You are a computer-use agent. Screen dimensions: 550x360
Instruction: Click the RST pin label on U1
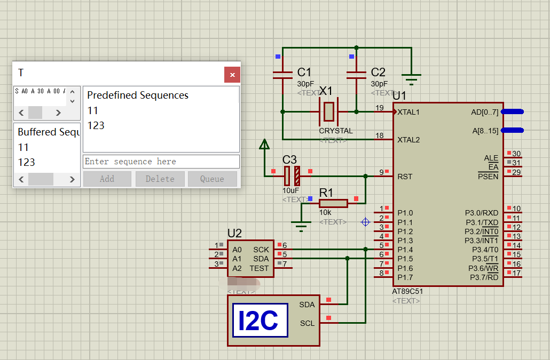click(x=405, y=177)
